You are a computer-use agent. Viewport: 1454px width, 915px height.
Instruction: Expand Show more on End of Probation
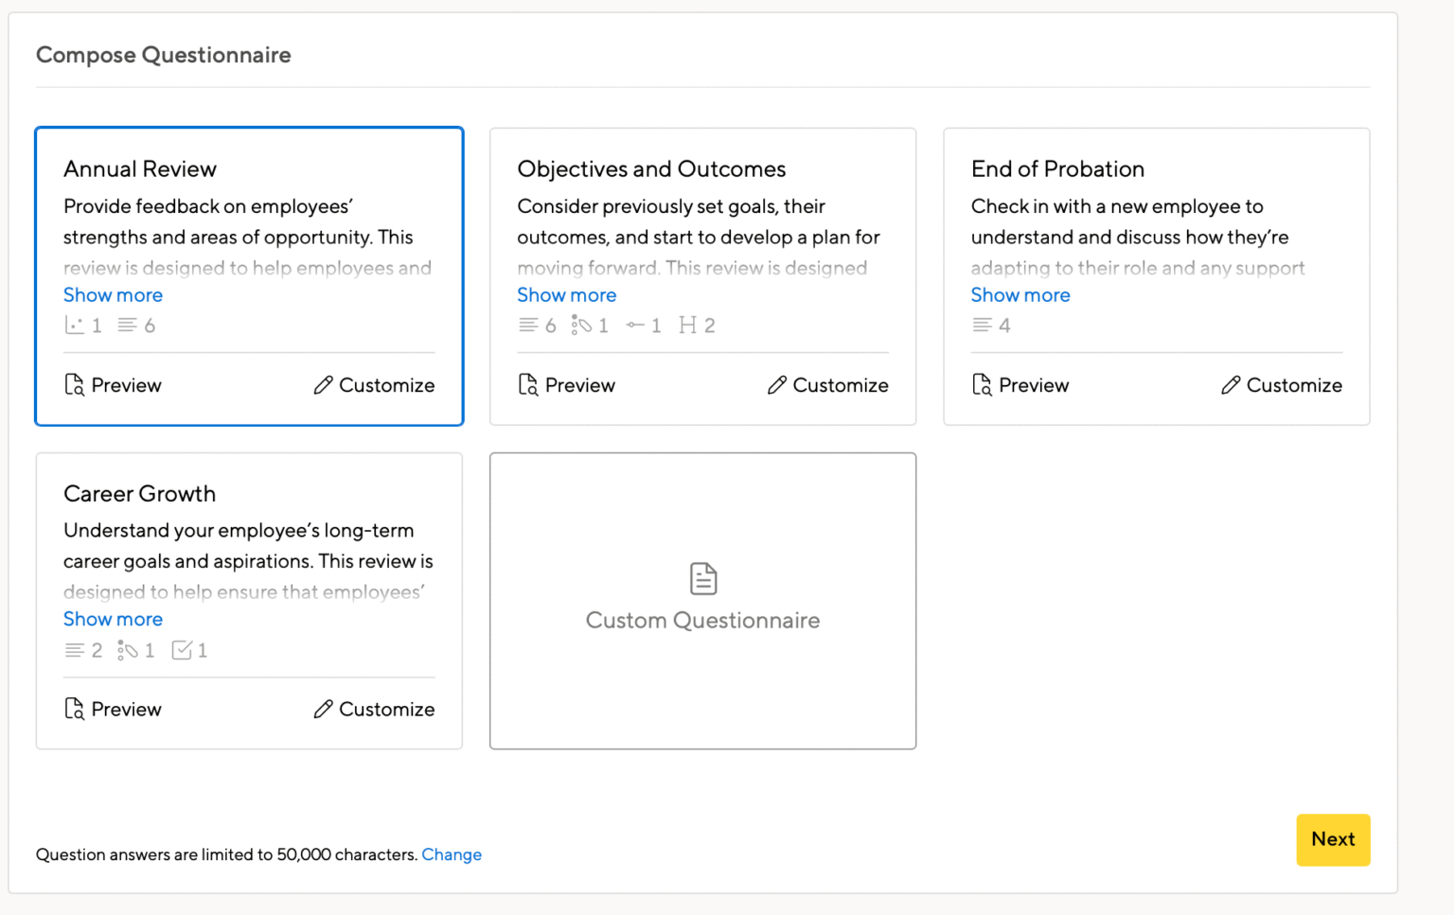1020,295
